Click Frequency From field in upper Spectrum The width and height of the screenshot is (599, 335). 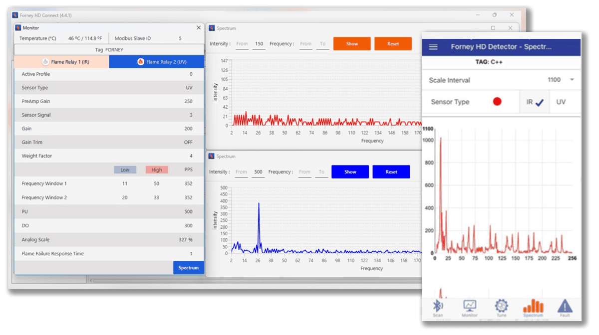(306, 44)
